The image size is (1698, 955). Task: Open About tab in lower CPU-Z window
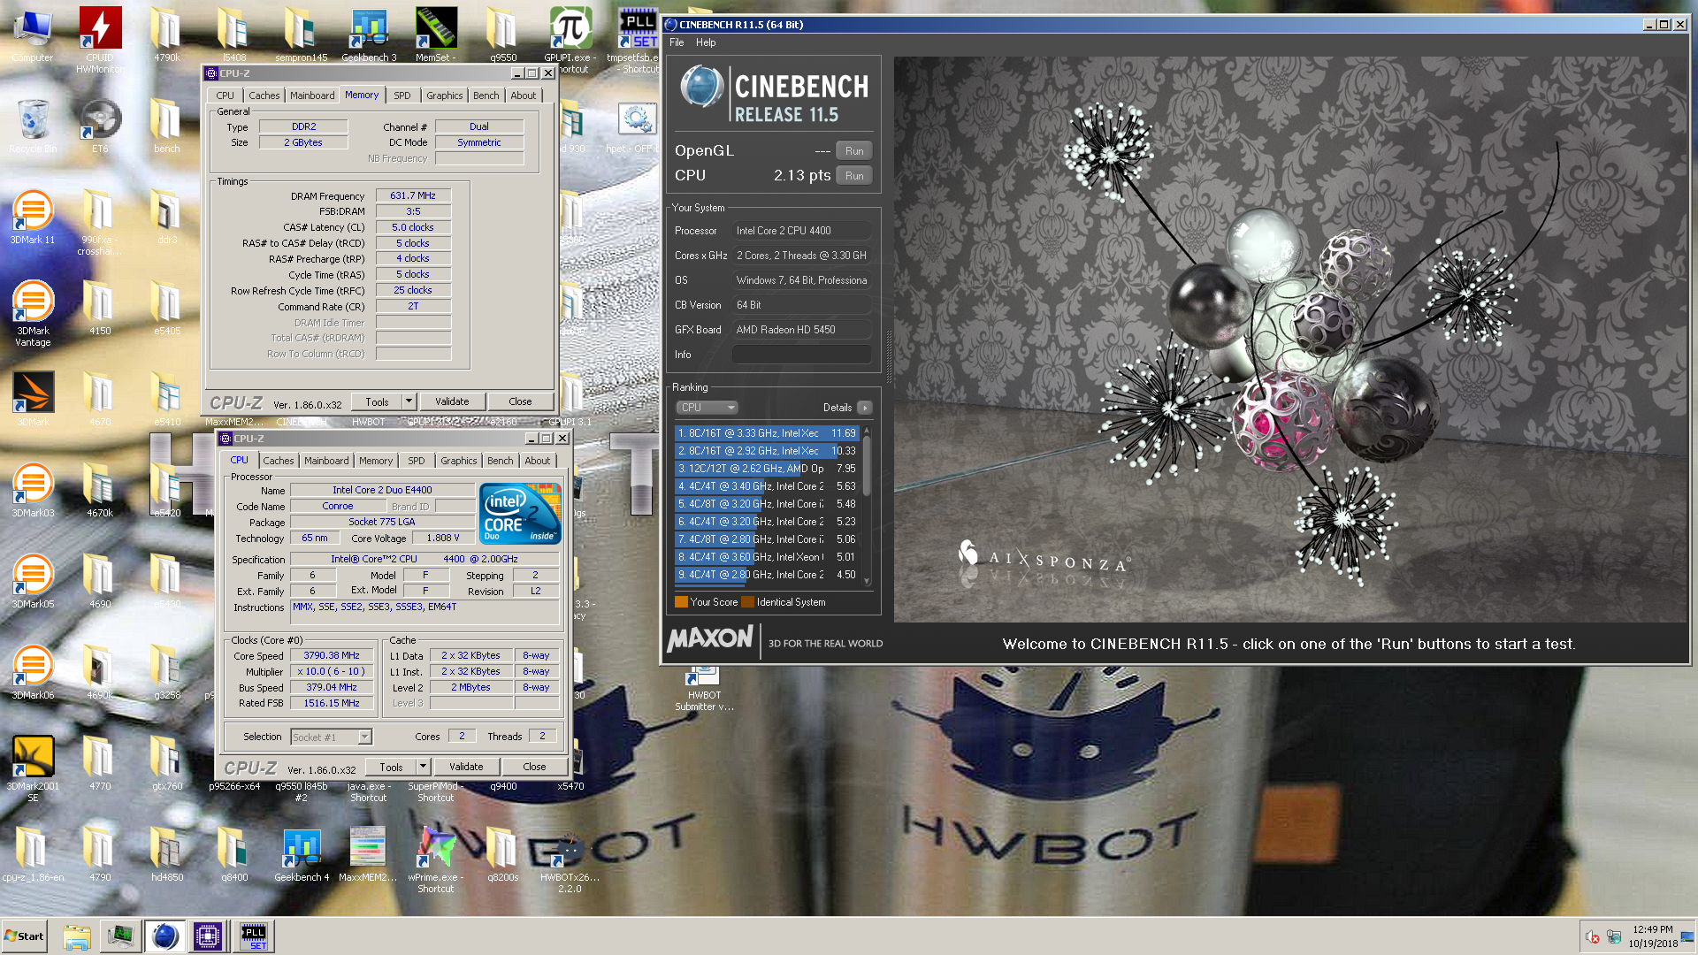(x=538, y=461)
